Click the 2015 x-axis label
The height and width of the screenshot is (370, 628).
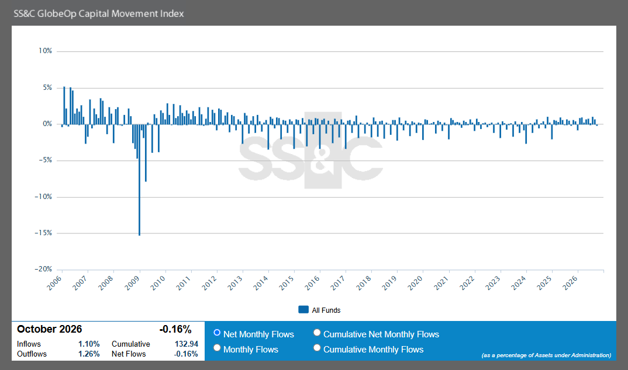tap(287, 283)
